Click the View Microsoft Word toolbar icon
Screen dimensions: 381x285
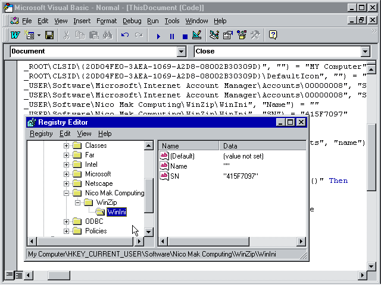[x=15, y=36]
